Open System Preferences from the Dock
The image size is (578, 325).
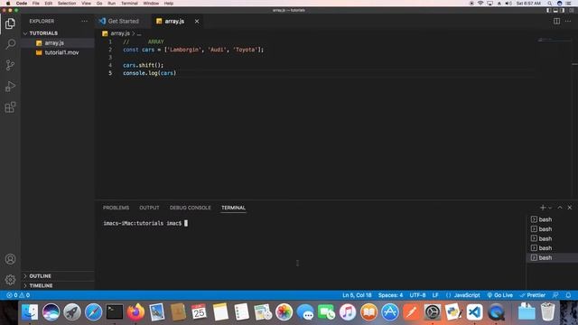click(433, 312)
